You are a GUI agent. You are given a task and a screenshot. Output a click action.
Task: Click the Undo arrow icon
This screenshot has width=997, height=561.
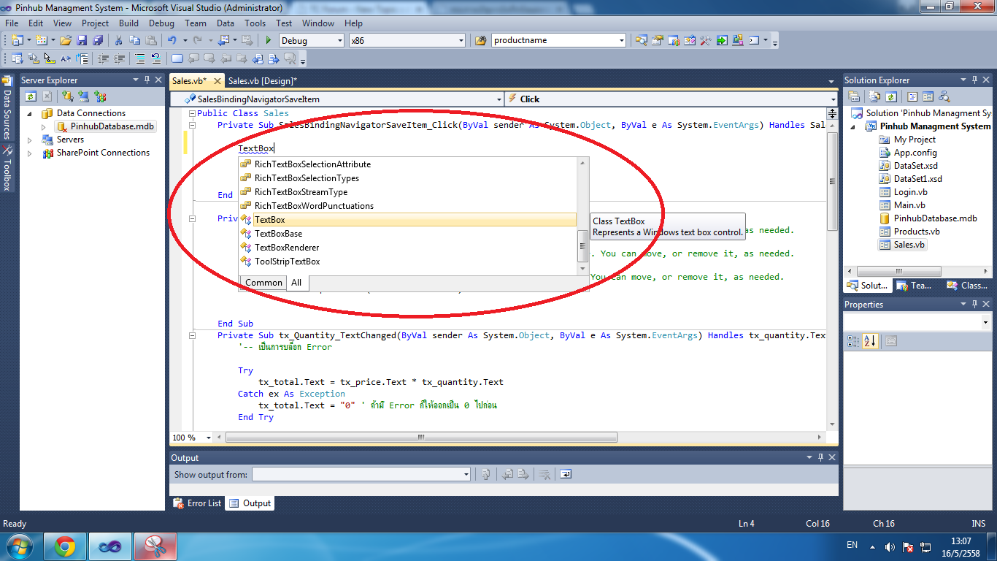(x=172, y=40)
